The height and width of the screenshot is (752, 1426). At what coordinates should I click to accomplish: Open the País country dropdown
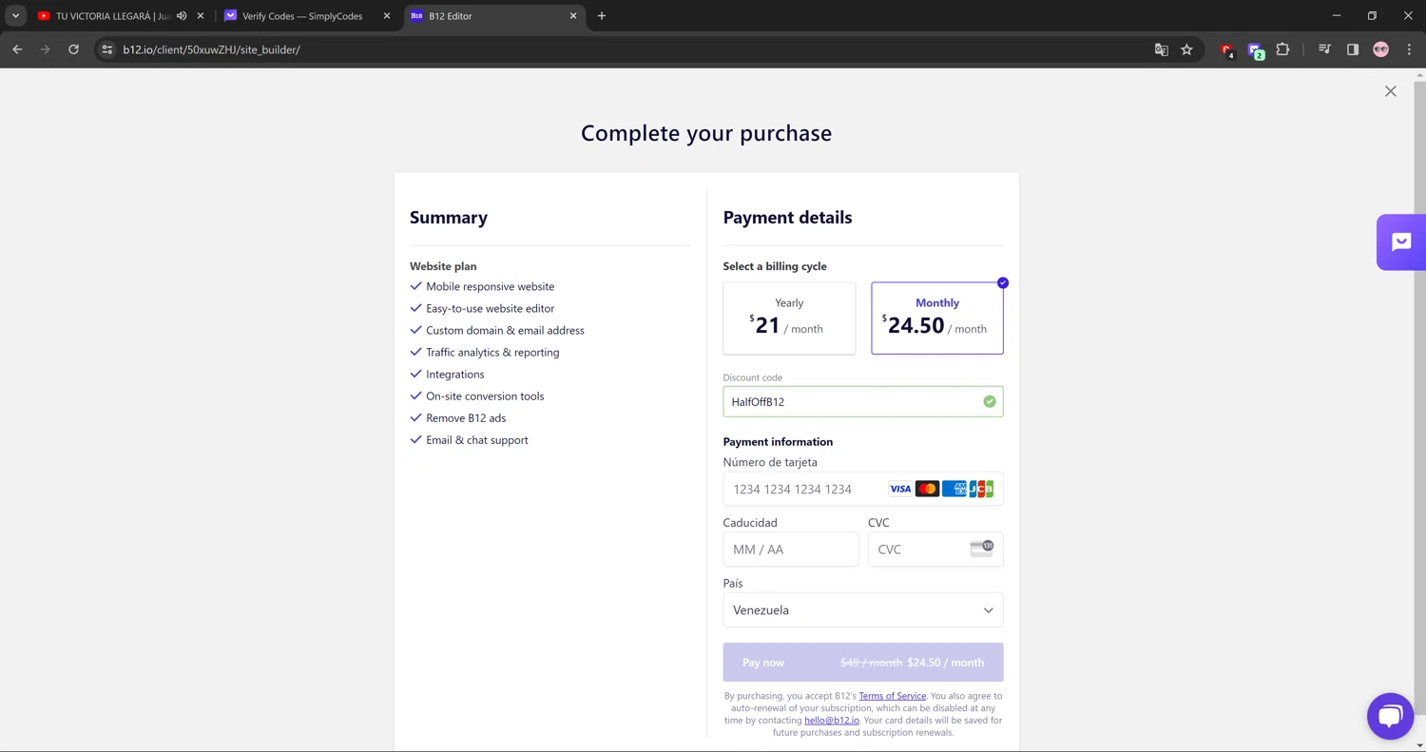[863, 610]
